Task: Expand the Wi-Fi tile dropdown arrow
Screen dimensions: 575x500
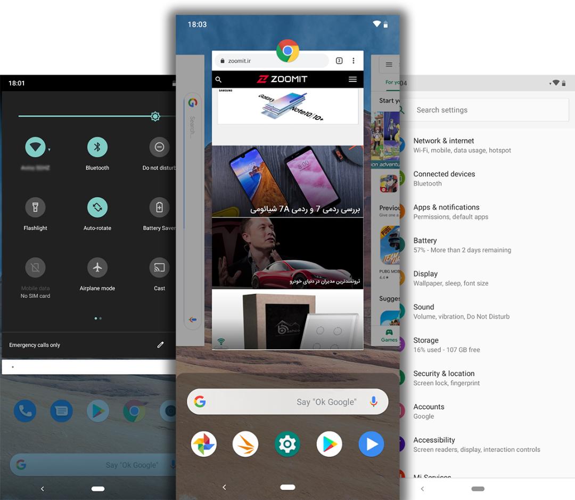Action: [49, 150]
